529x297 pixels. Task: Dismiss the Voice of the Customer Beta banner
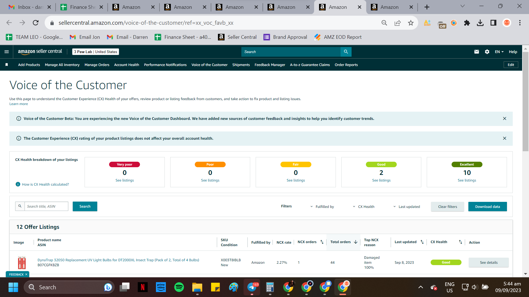(504, 119)
